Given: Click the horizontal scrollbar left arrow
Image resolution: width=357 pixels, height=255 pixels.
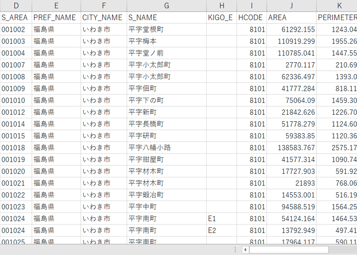Looking at the screenshot, I should [245, 250].
